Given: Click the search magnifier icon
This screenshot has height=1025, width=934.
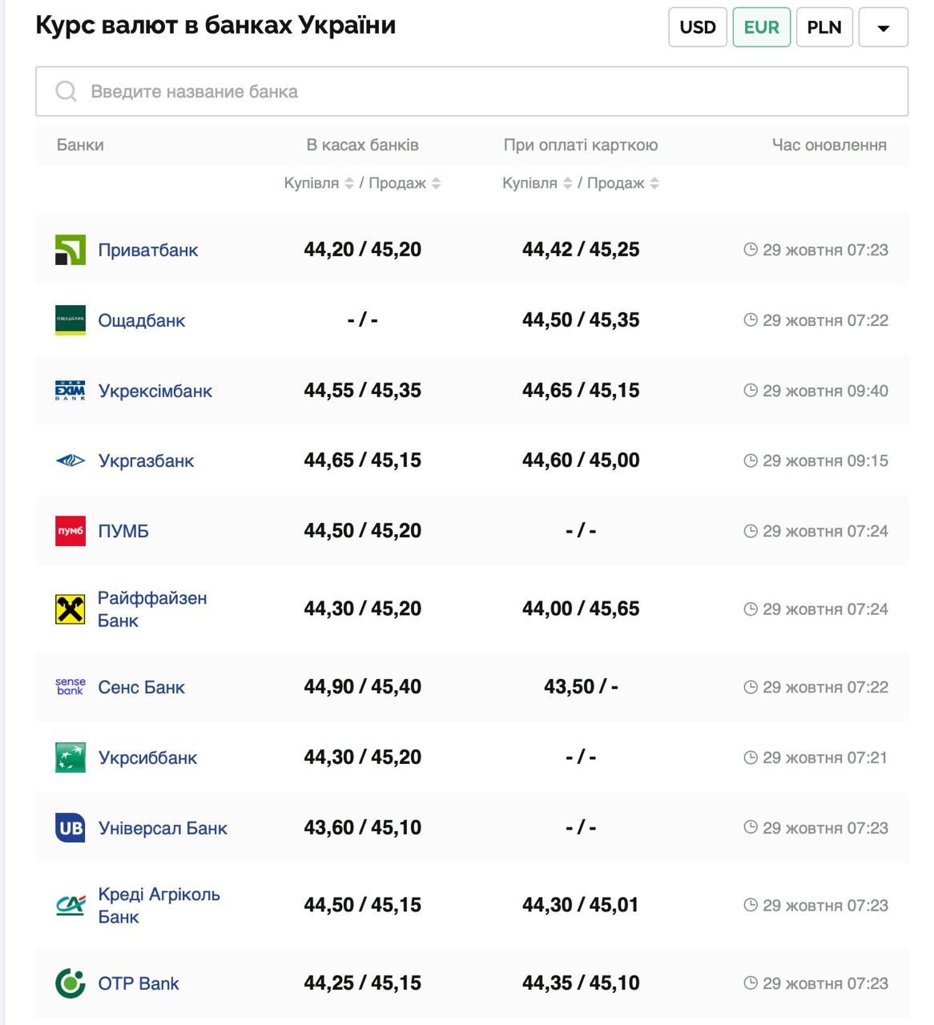Looking at the screenshot, I should [66, 91].
